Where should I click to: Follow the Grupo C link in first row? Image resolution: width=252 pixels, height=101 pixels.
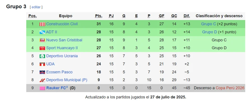[x=209, y=24]
